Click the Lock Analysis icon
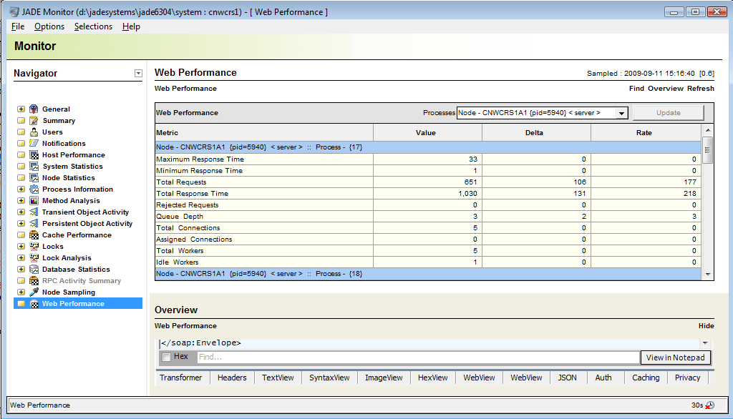The image size is (733, 419). (x=34, y=258)
